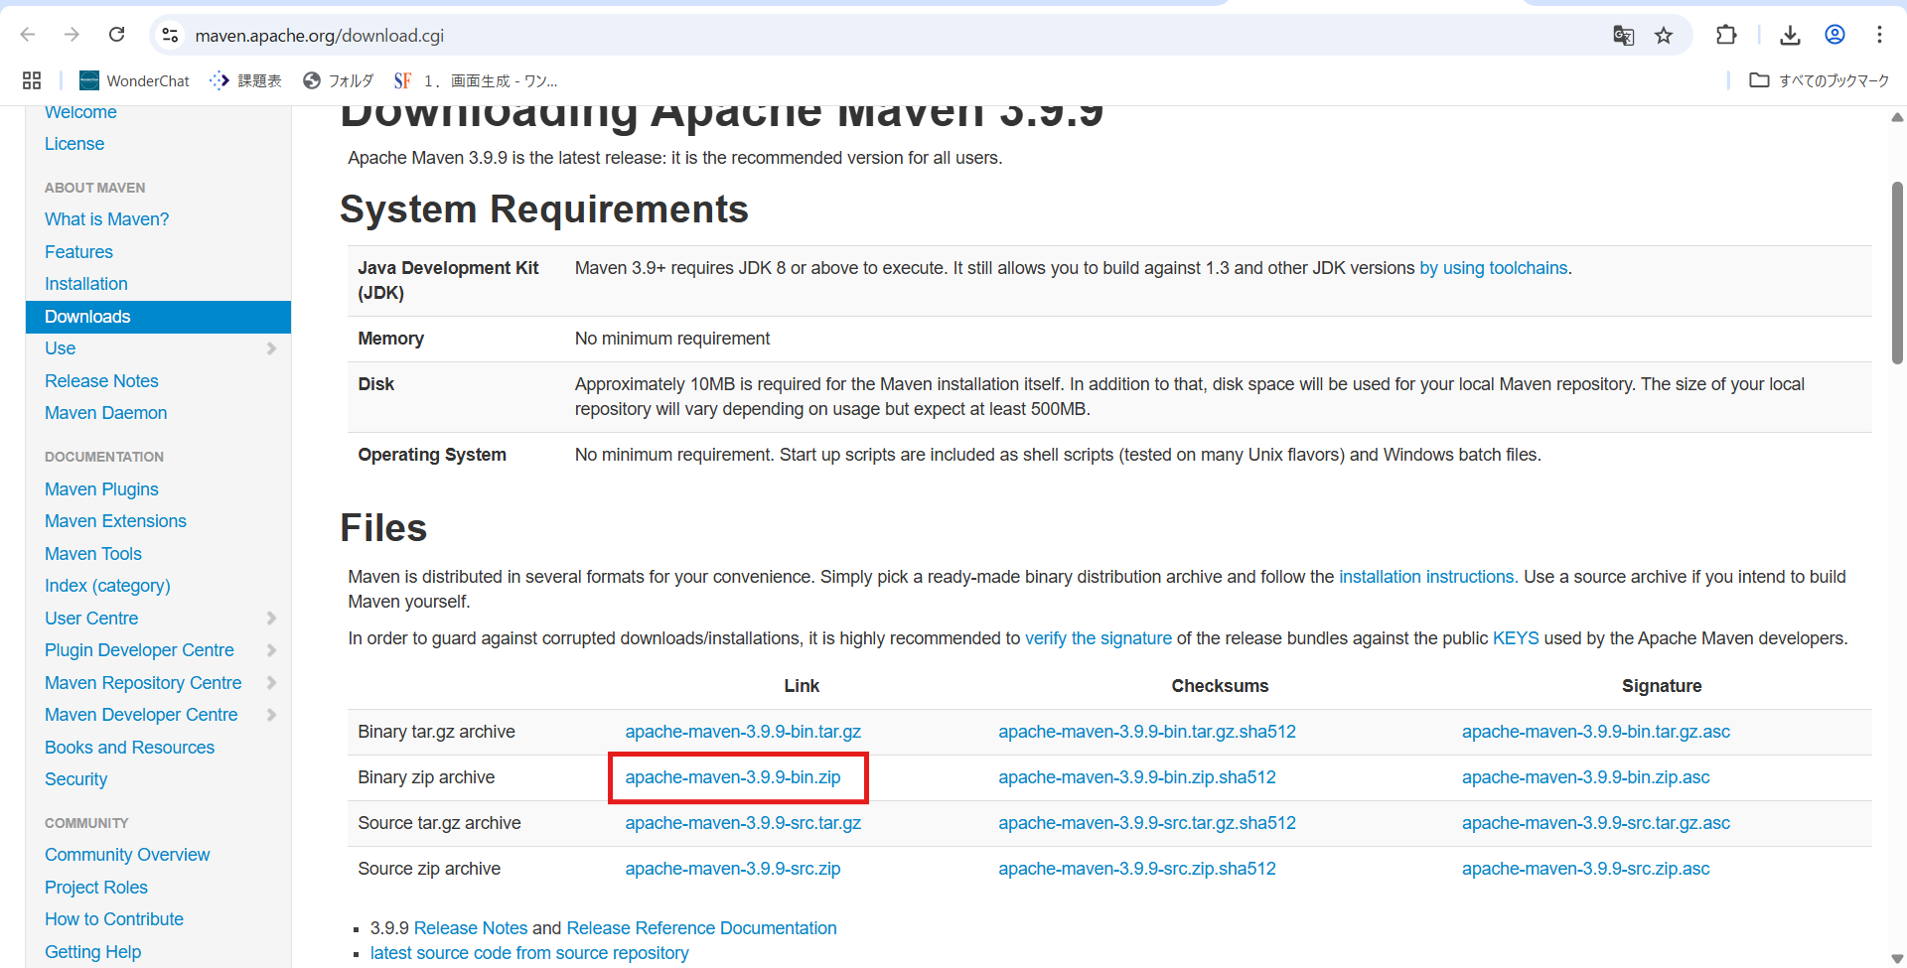Open the Welcome sidebar link
The image size is (1907, 968).
point(80,112)
